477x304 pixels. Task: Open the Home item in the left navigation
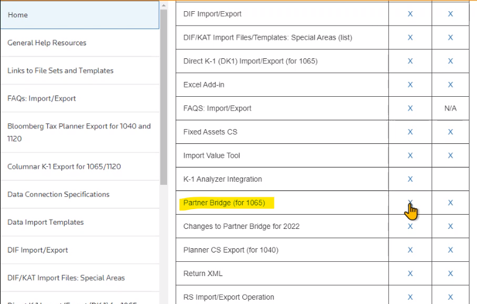pos(79,15)
